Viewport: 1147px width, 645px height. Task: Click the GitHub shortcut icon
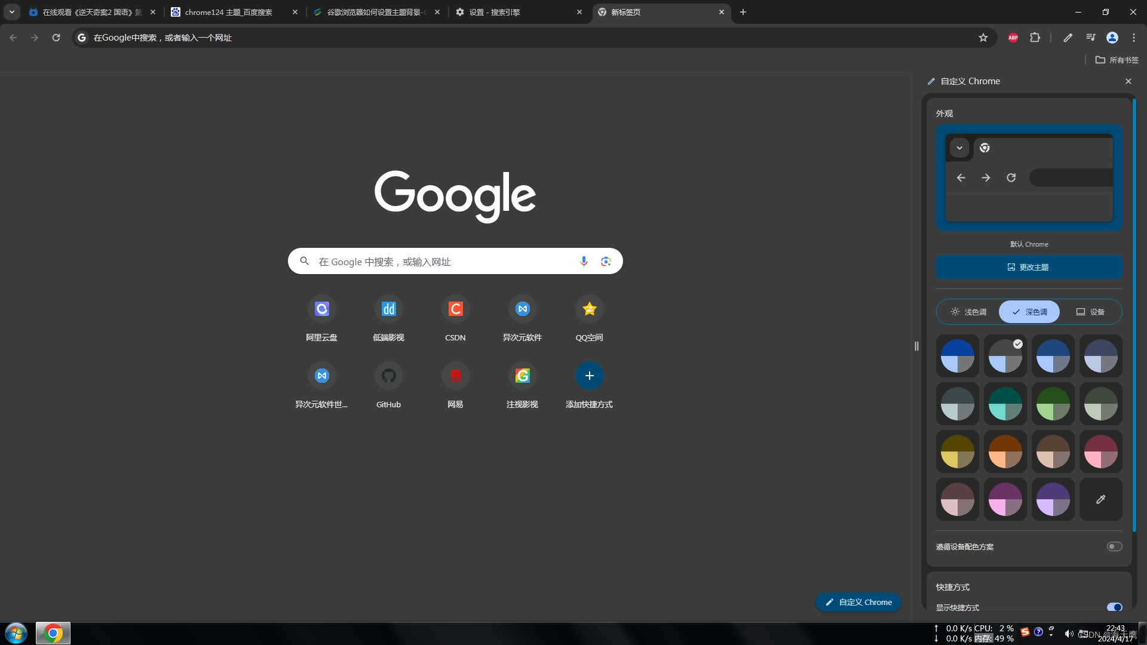click(x=388, y=376)
